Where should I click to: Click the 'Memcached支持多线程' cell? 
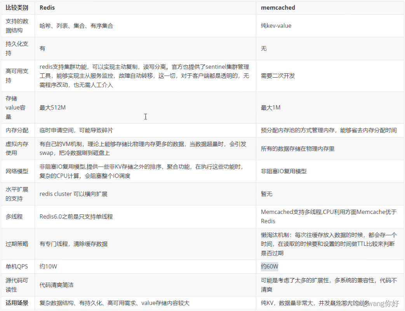pyautogui.click(x=329, y=217)
